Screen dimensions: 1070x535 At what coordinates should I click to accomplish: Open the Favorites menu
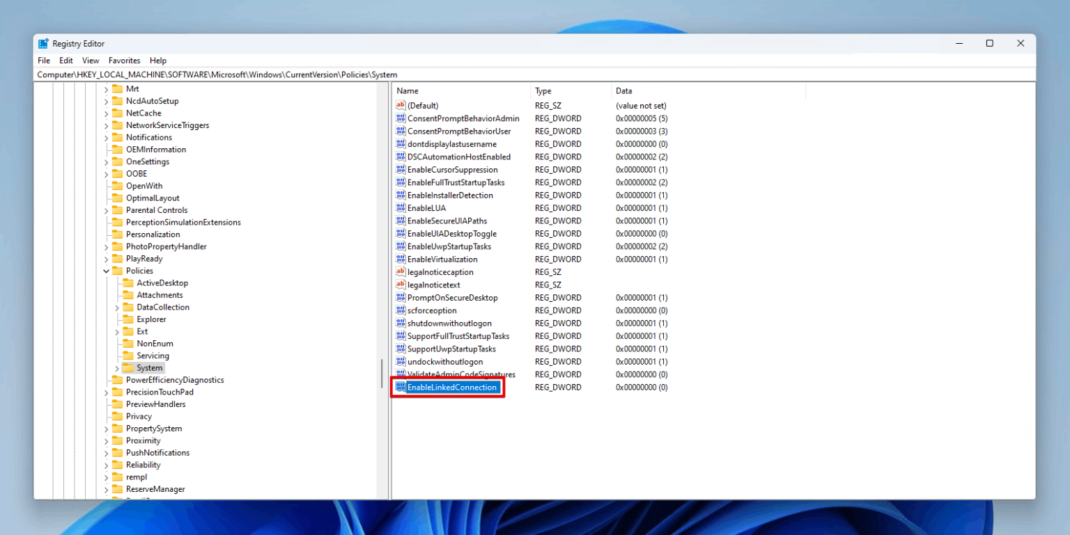(124, 61)
